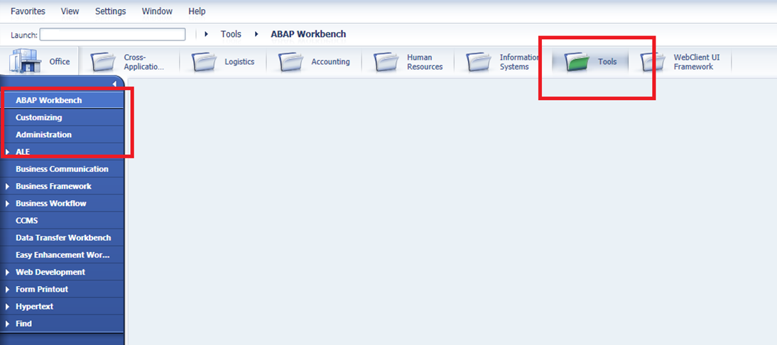Select Easy Enhancement Wor... in sidebar
The height and width of the screenshot is (345, 777).
[62, 255]
